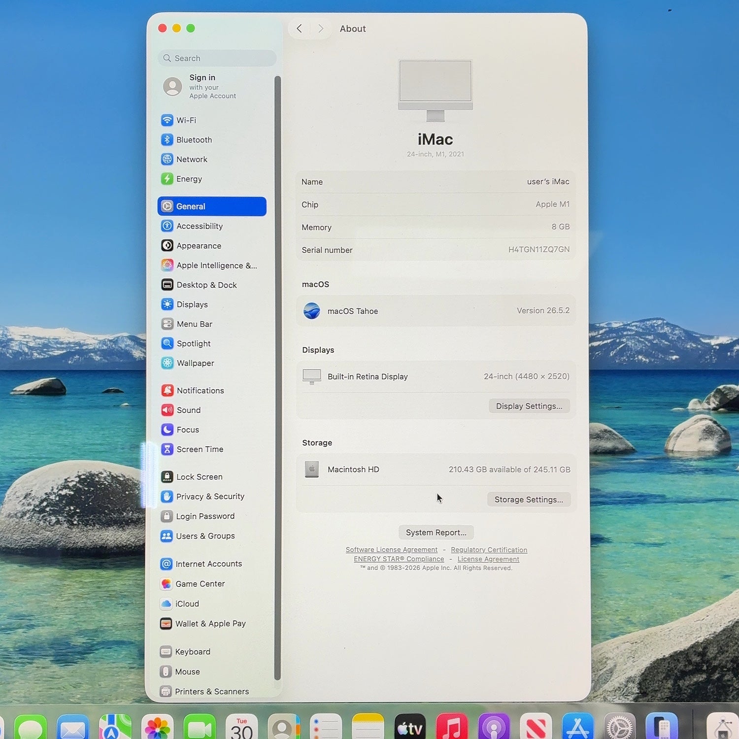Open Apple TV from the Dock
739x739 pixels.
point(410,727)
